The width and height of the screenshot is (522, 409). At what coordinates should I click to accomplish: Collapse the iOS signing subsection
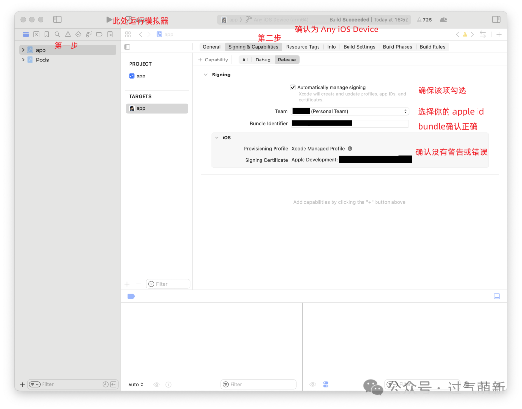coord(217,138)
